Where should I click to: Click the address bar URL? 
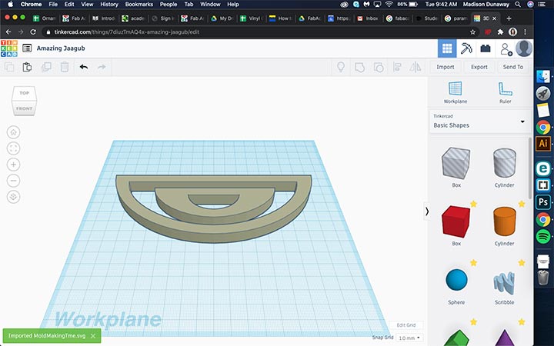(127, 32)
